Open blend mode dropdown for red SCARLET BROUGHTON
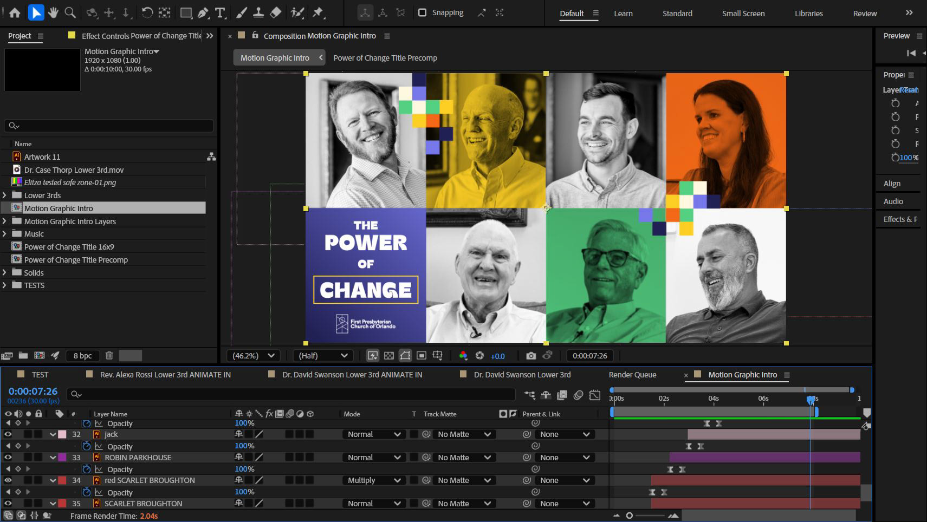Viewport: 927px width, 522px height. [374, 480]
